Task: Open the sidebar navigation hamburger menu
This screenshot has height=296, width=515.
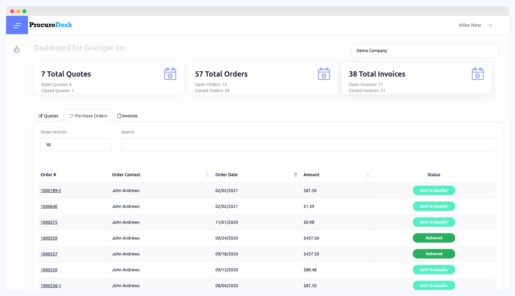Action: tap(17, 25)
